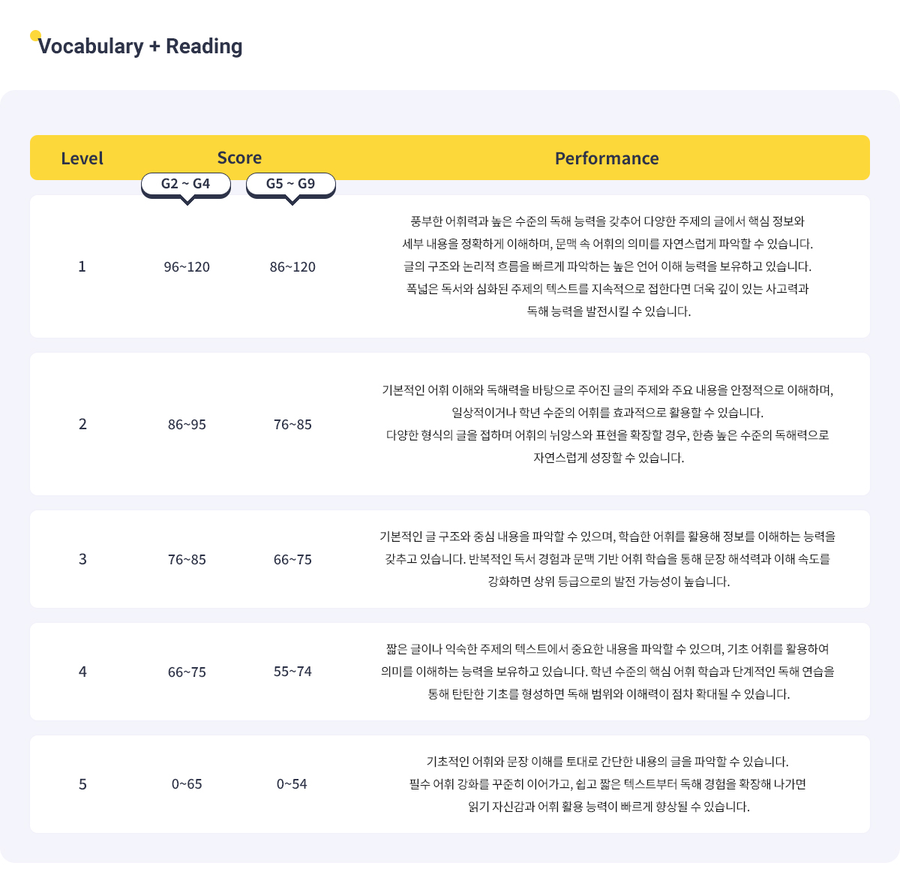Select the Level 5 row number
This screenshot has width=900, height=893.
[82, 784]
